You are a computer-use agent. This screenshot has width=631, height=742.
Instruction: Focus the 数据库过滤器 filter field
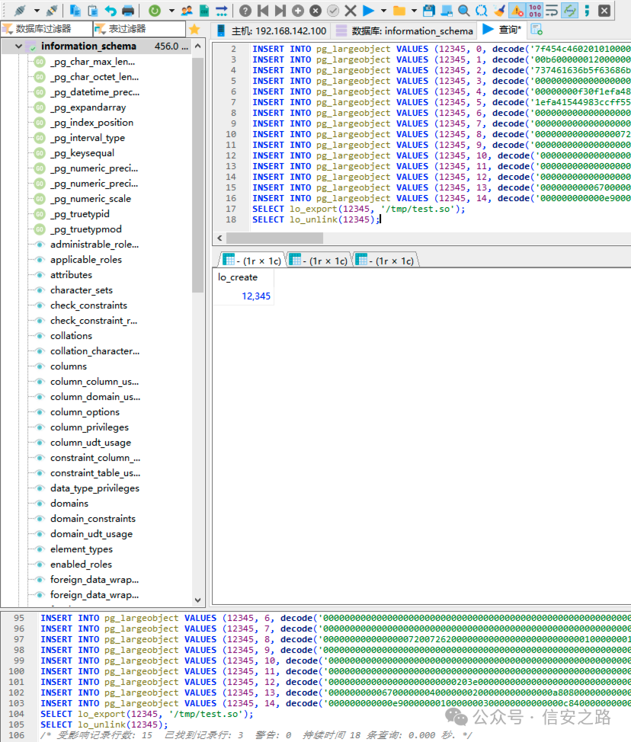pos(46,30)
